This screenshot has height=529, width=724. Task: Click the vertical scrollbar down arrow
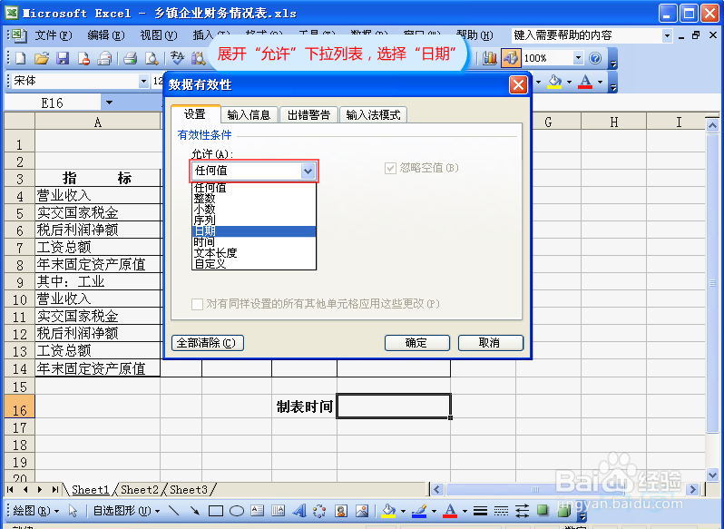pyautogui.click(x=712, y=474)
